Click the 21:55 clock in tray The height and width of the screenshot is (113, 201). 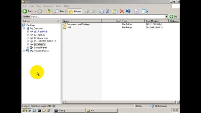[175, 110]
